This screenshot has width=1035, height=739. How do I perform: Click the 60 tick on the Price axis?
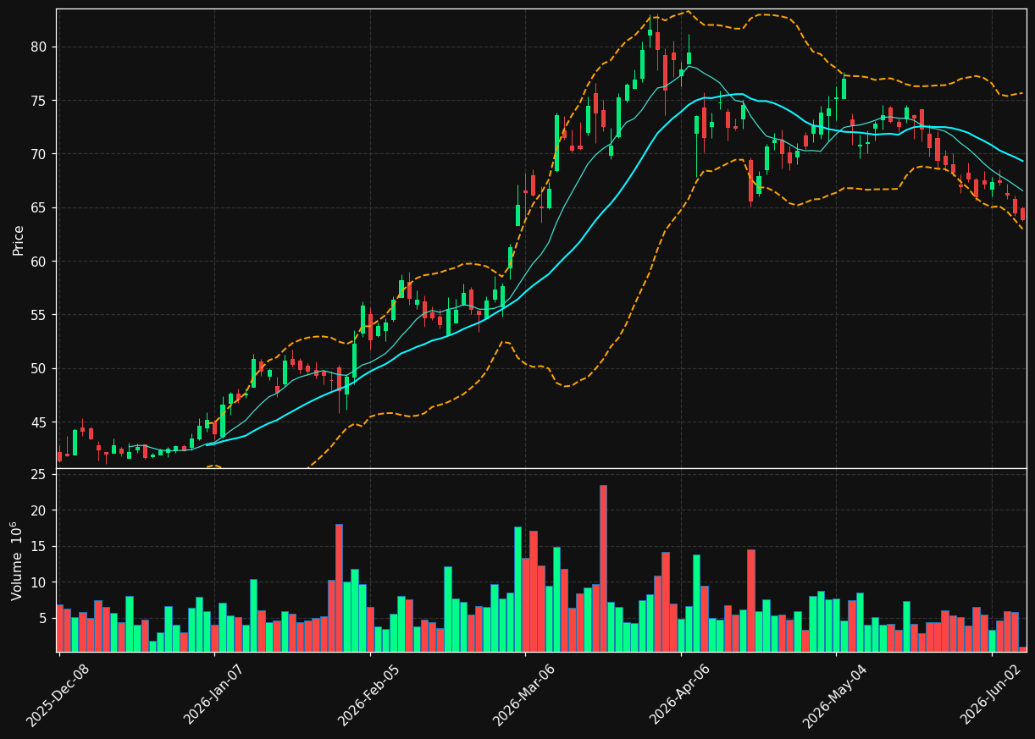coord(40,262)
